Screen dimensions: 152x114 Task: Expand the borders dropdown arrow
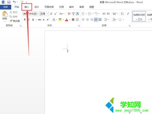(123, 19)
